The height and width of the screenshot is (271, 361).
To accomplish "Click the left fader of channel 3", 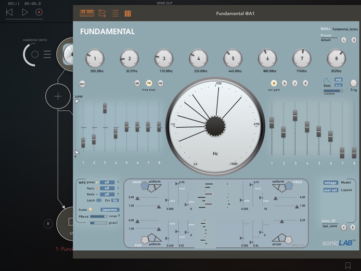I will 105,108.
